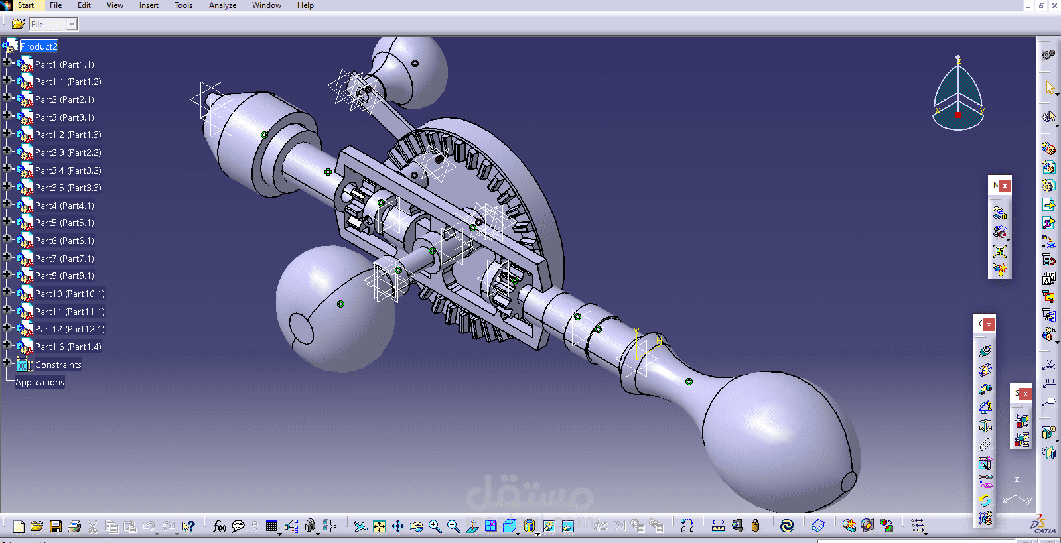Click the Create Multi-View icon

490,526
